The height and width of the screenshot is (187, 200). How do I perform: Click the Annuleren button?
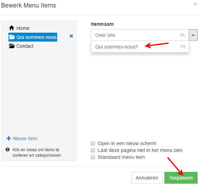coord(147,178)
